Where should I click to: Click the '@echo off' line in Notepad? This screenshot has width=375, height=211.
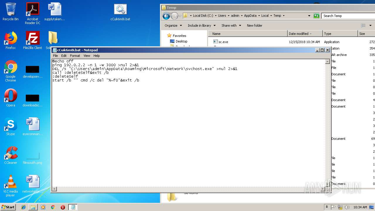pos(63,61)
